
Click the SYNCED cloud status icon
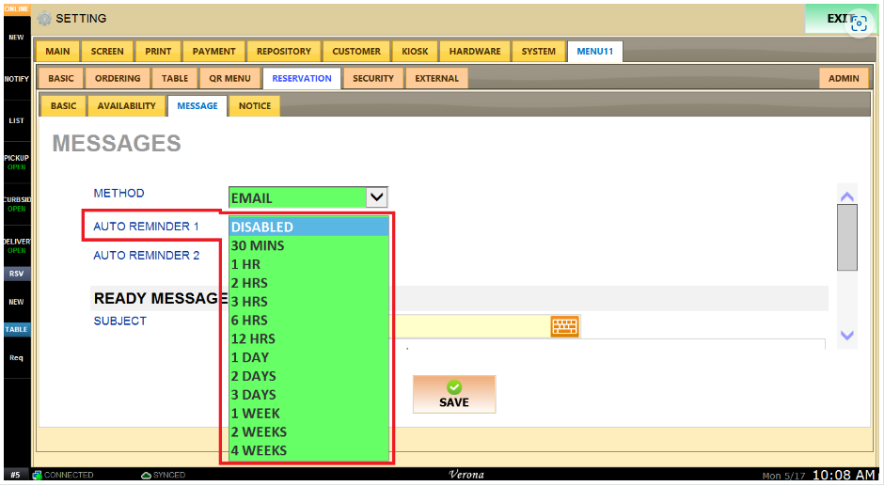[x=146, y=476]
